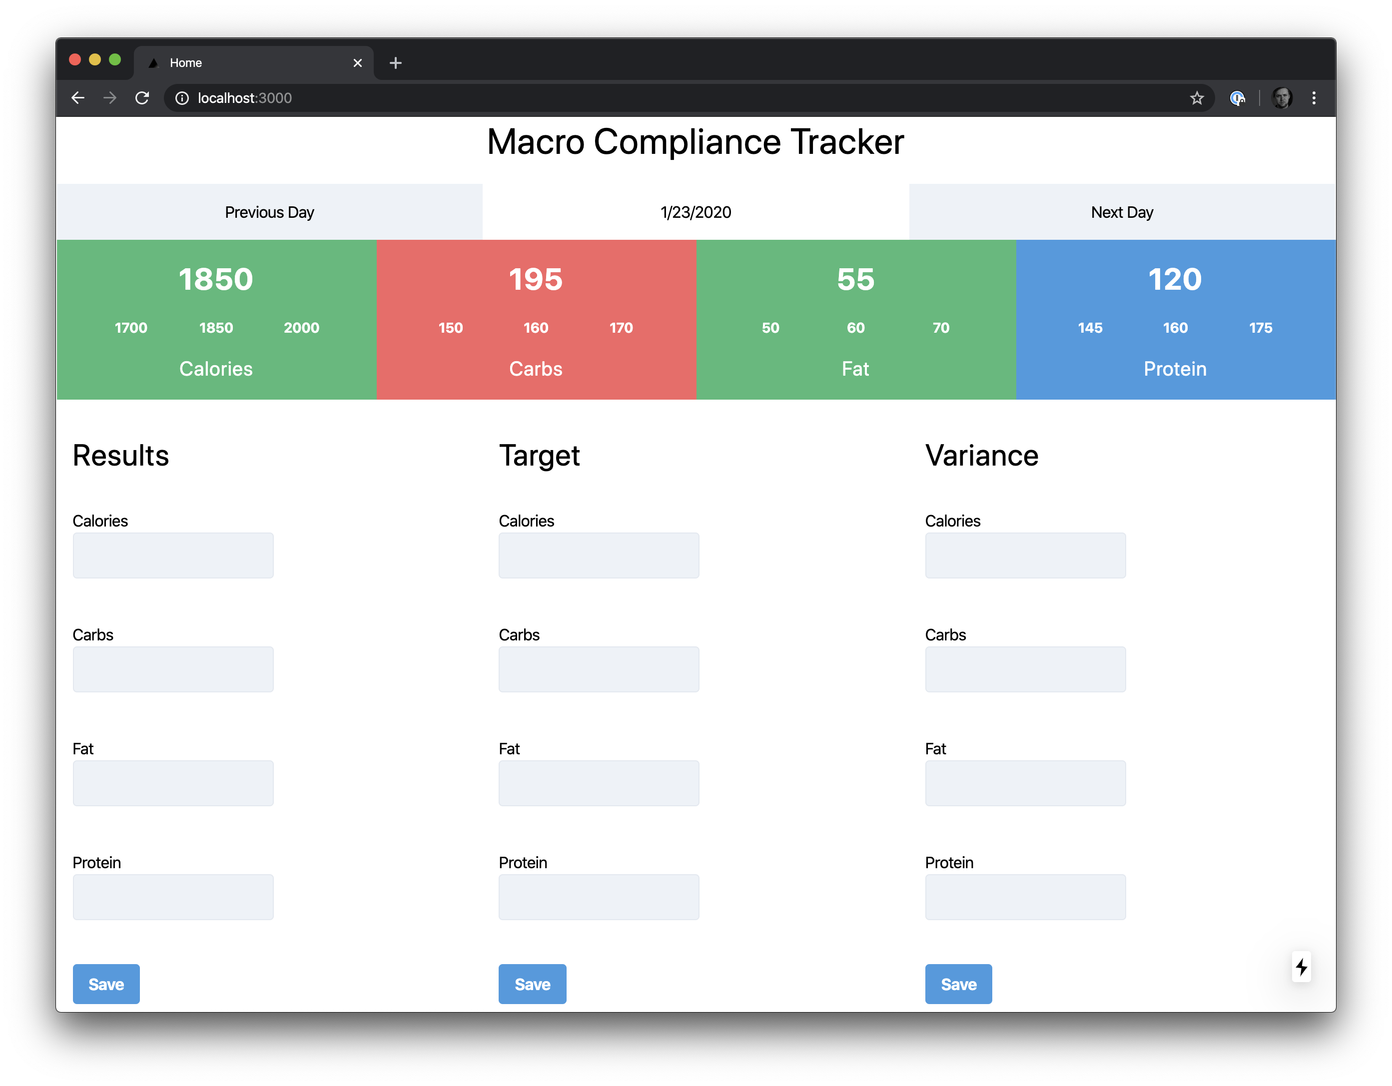Navigate to the Previous Day
The height and width of the screenshot is (1086, 1392).
pos(270,212)
